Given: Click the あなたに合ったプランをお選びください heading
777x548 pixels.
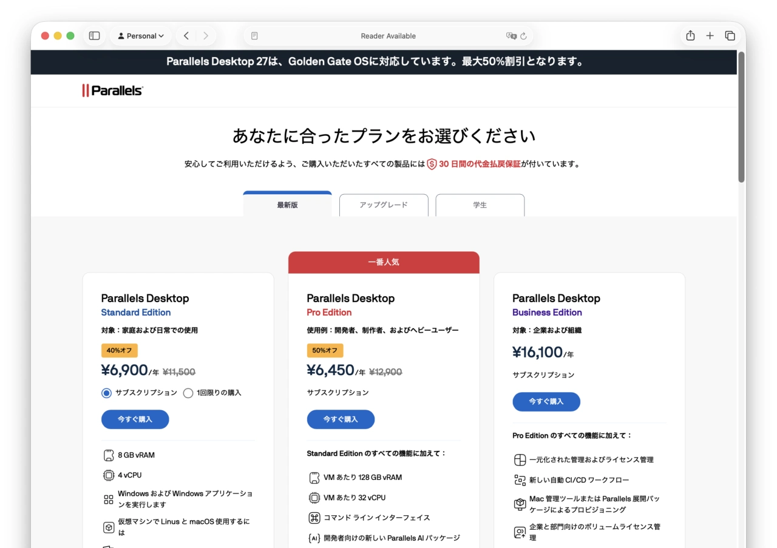Looking at the screenshot, I should [384, 135].
